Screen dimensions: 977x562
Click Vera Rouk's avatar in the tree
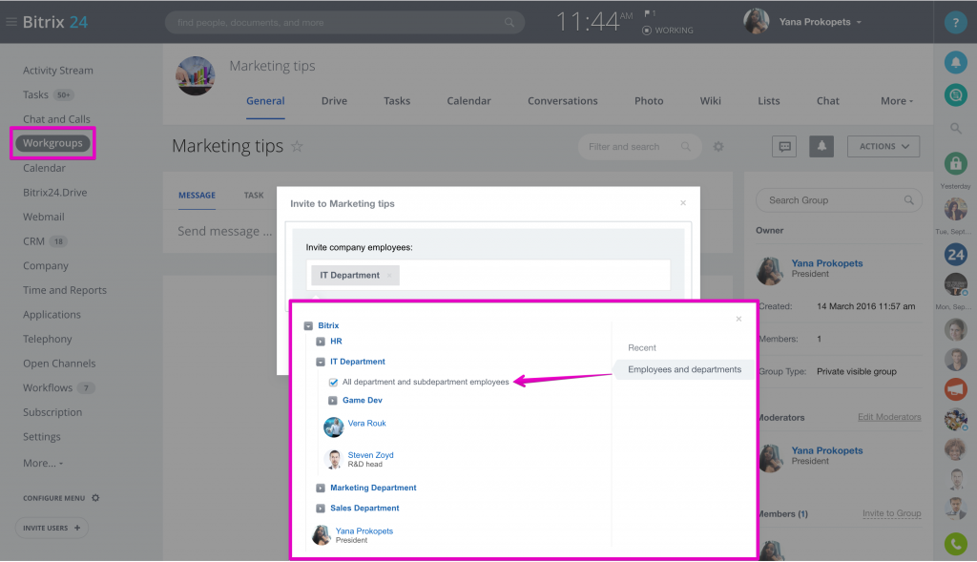click(333, 427)
